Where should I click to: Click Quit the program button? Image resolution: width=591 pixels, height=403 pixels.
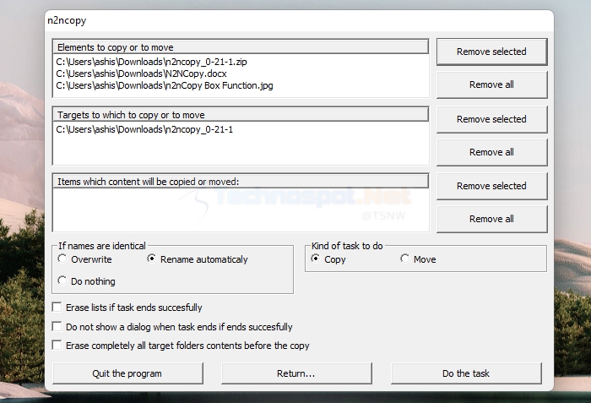[x=127, y=373]
